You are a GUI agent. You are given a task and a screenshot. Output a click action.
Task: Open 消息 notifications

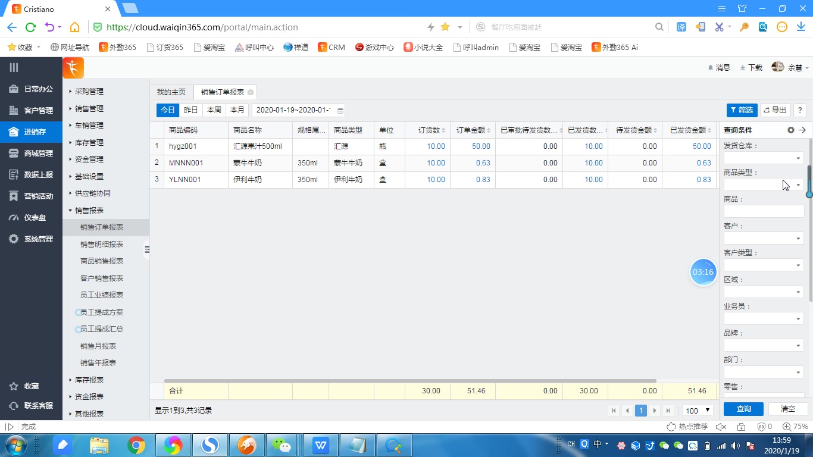pos(719,68)
